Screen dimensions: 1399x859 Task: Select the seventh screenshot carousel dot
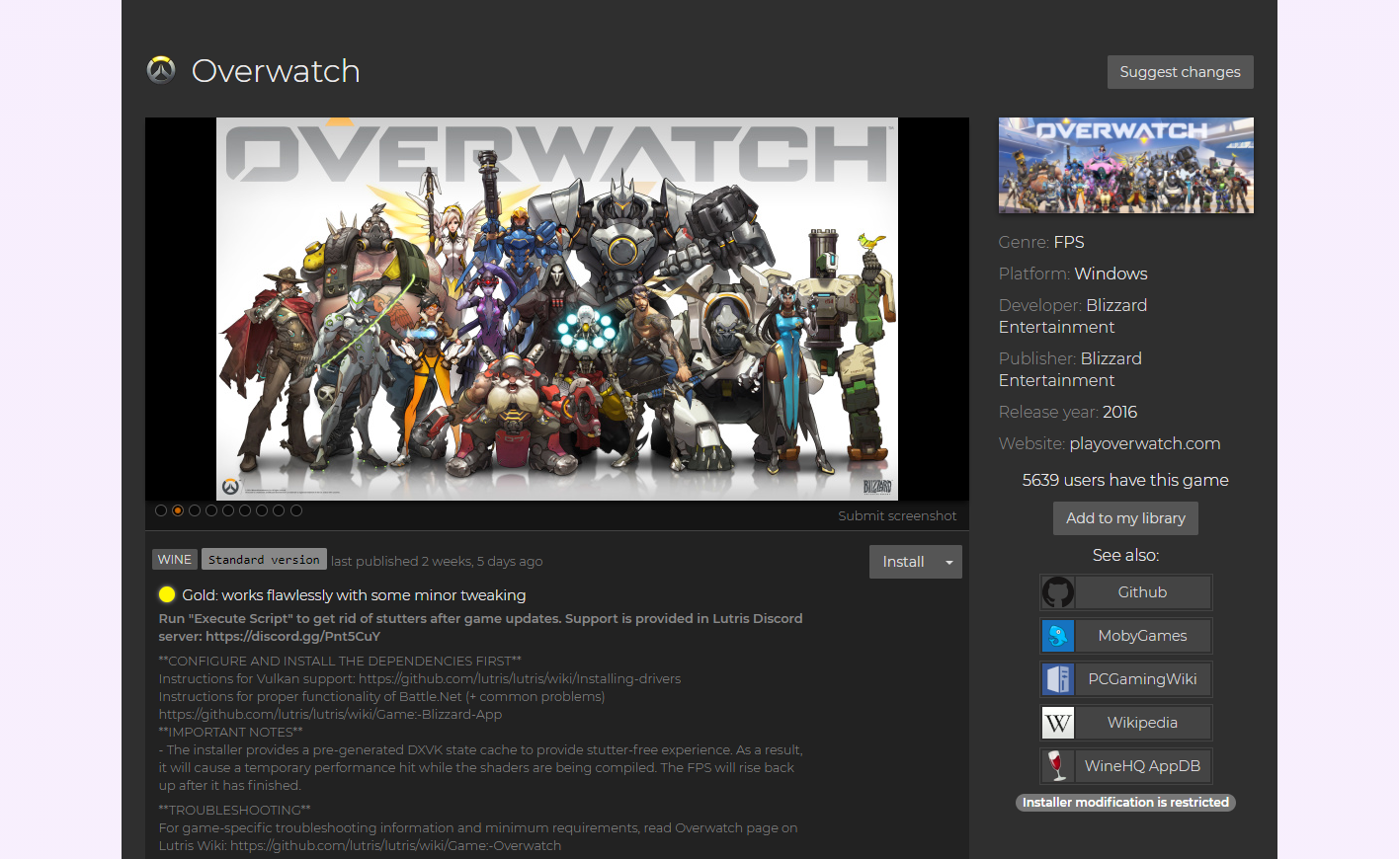tap(262, 510)
